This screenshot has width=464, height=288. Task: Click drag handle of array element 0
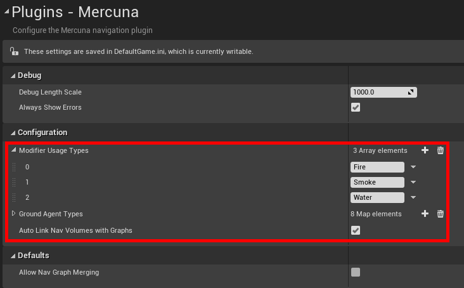tap(14, 167)
